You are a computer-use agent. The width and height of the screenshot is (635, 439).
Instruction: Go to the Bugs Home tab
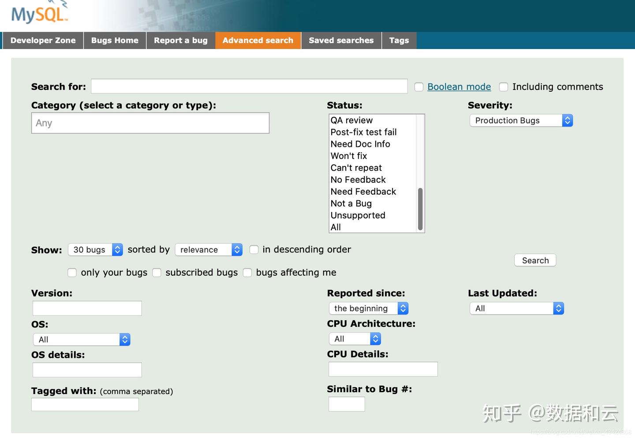114,40
